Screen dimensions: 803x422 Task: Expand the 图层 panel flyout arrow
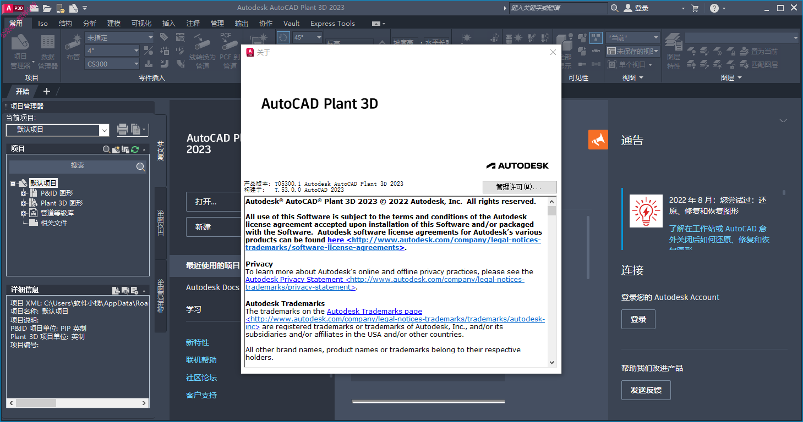739,78
